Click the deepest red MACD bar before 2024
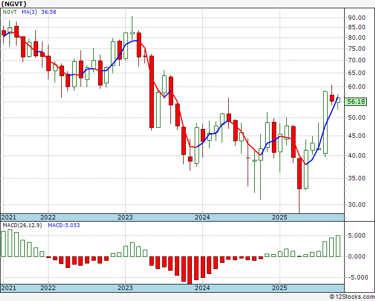This screenshot has height=301, width=375. point(190,270)
